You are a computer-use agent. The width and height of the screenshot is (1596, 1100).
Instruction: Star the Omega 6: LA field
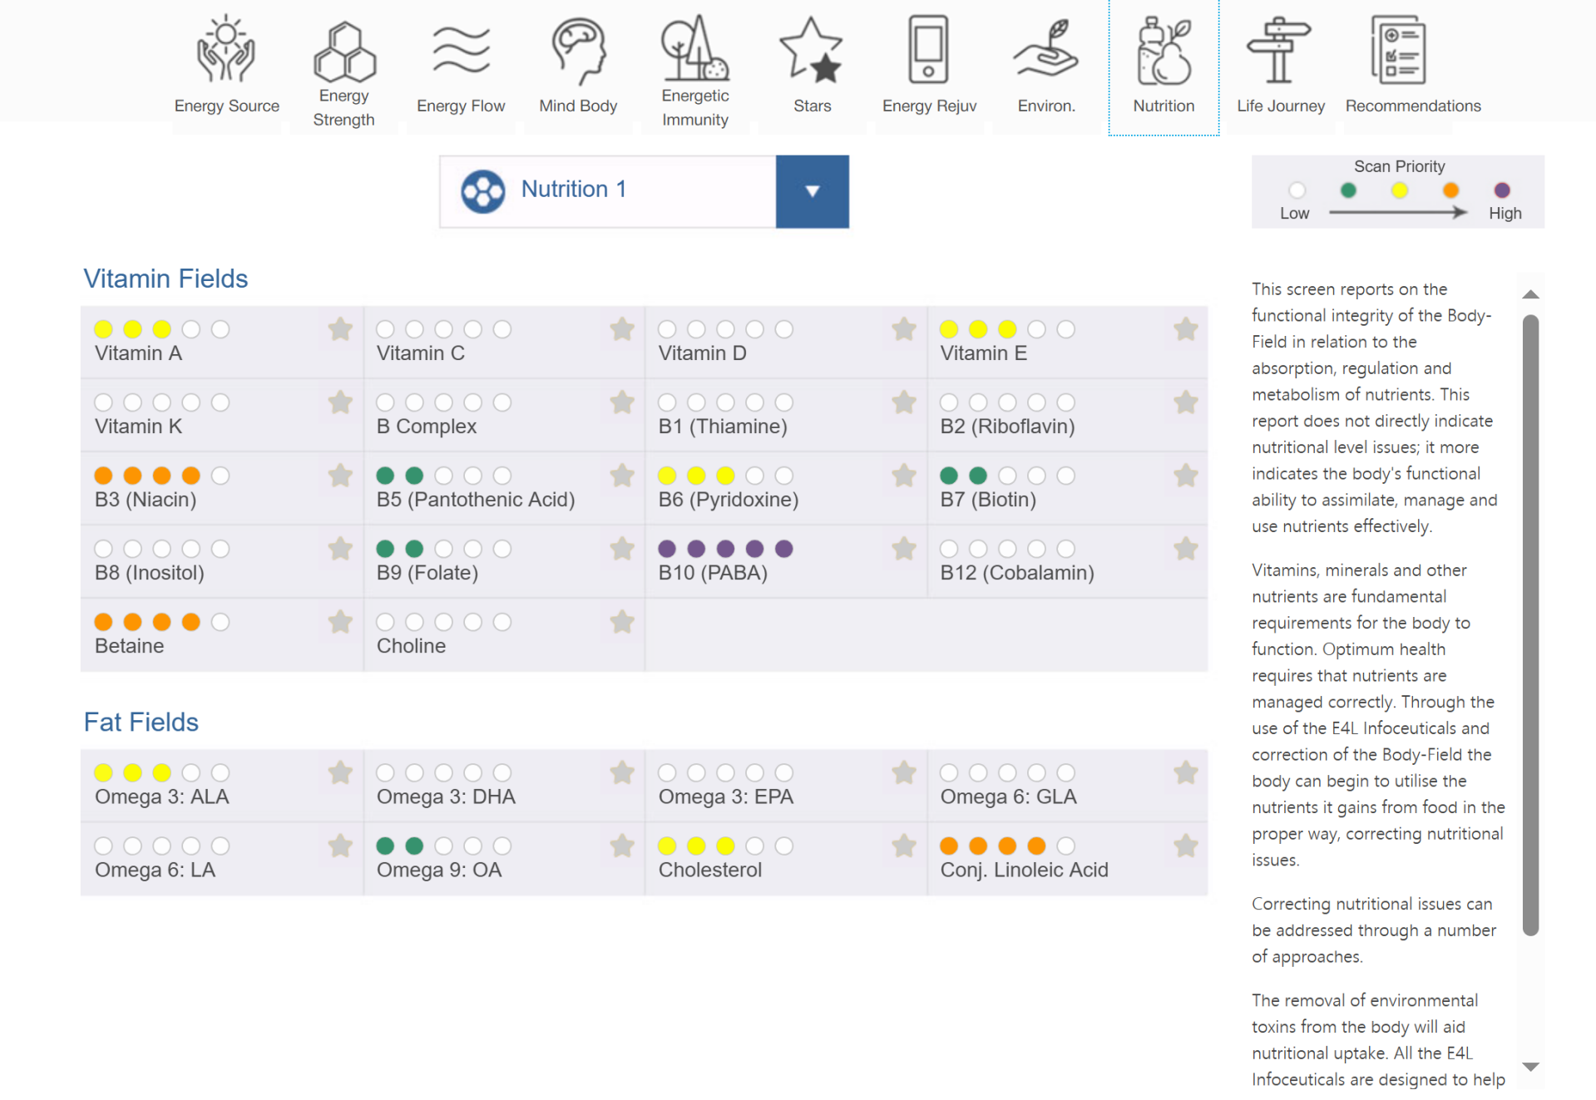click(x=340, y=846)
